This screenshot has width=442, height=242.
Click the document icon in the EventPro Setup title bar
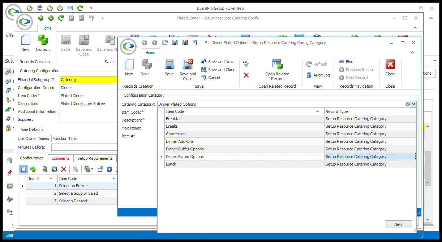tap(40, 8)
